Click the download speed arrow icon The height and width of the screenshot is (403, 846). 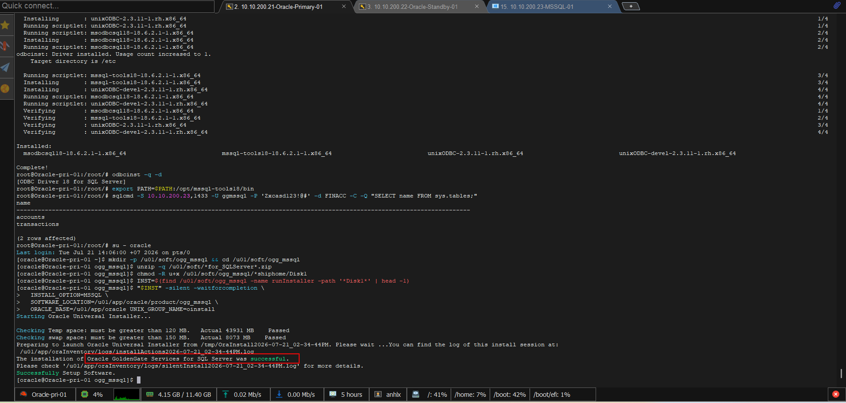pyautogui.click(x=279, y=394)
